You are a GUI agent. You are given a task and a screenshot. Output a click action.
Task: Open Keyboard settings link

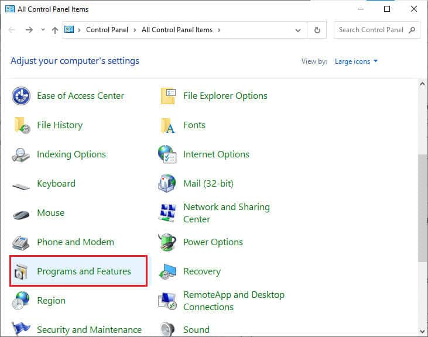[56, 184]
